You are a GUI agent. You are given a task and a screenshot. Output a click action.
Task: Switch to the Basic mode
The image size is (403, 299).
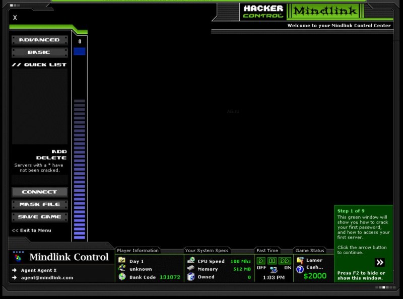click(39, 52)
